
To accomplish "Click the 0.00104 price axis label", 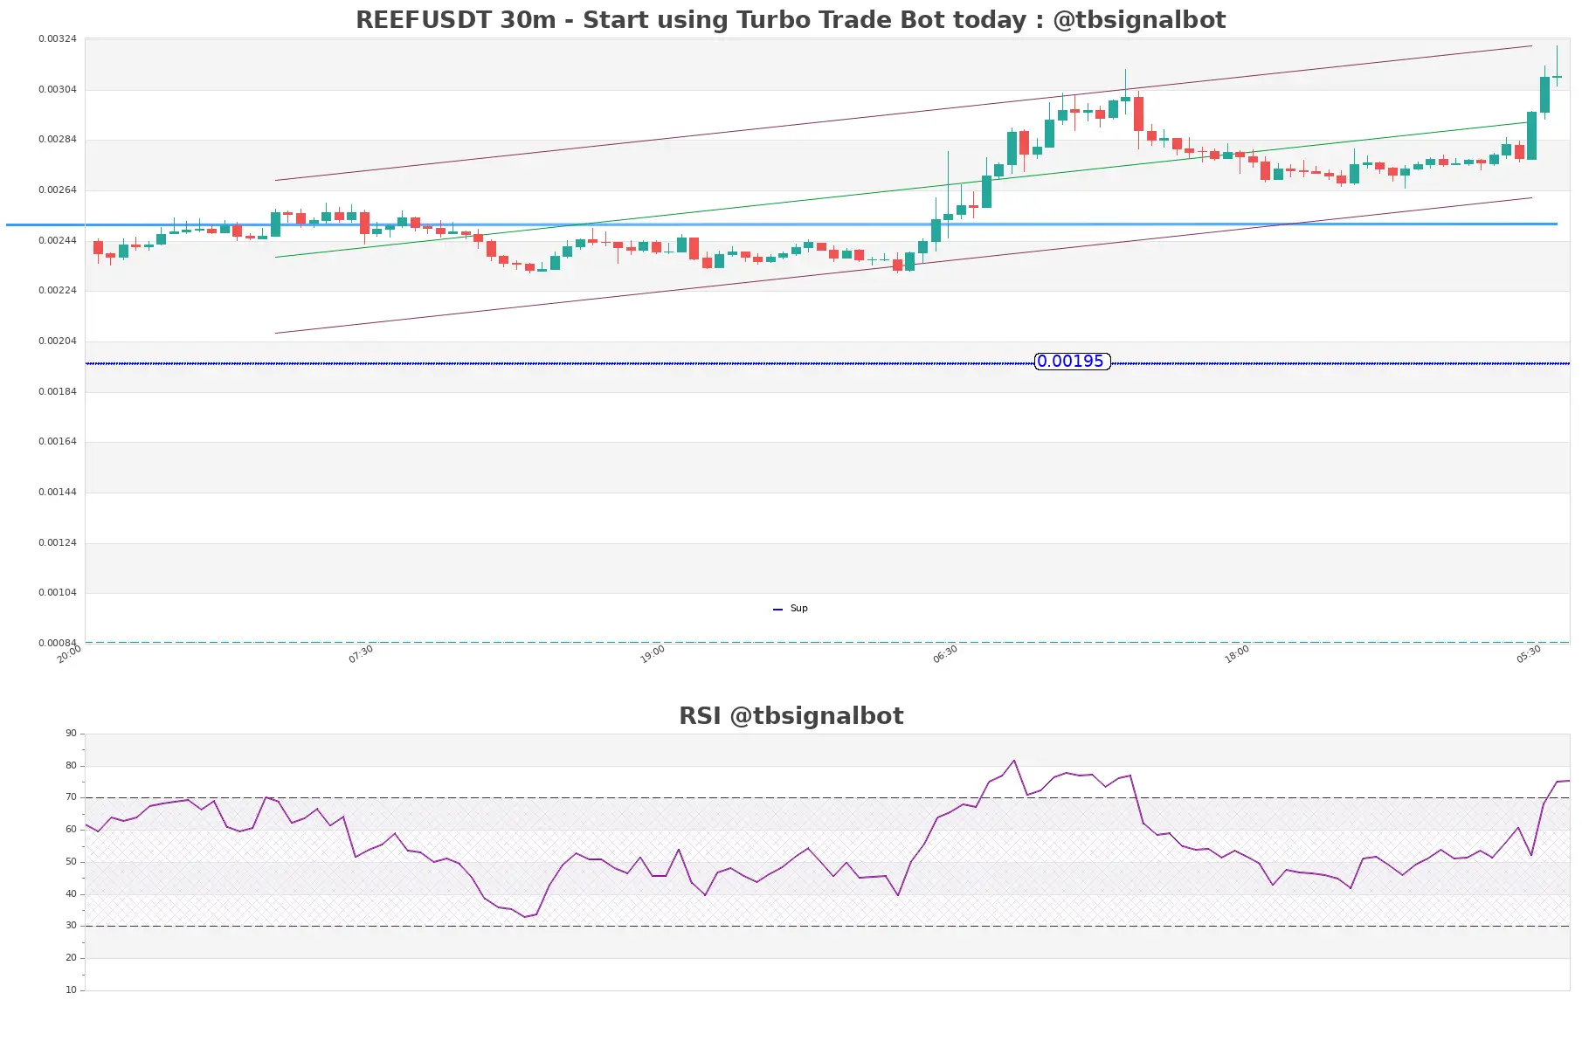I will pyautogui.click(x=57, y=593).
